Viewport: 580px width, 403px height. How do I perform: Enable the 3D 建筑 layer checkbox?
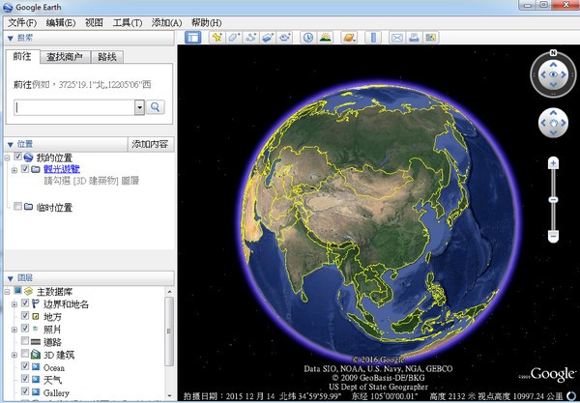[26, 355]
